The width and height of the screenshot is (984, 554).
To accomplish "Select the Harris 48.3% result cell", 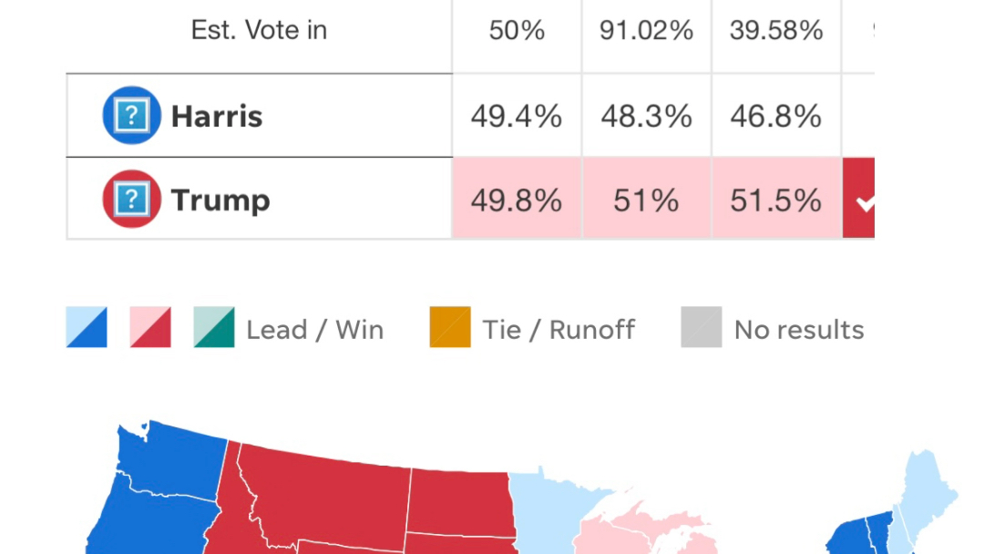I will click(646, 116).
